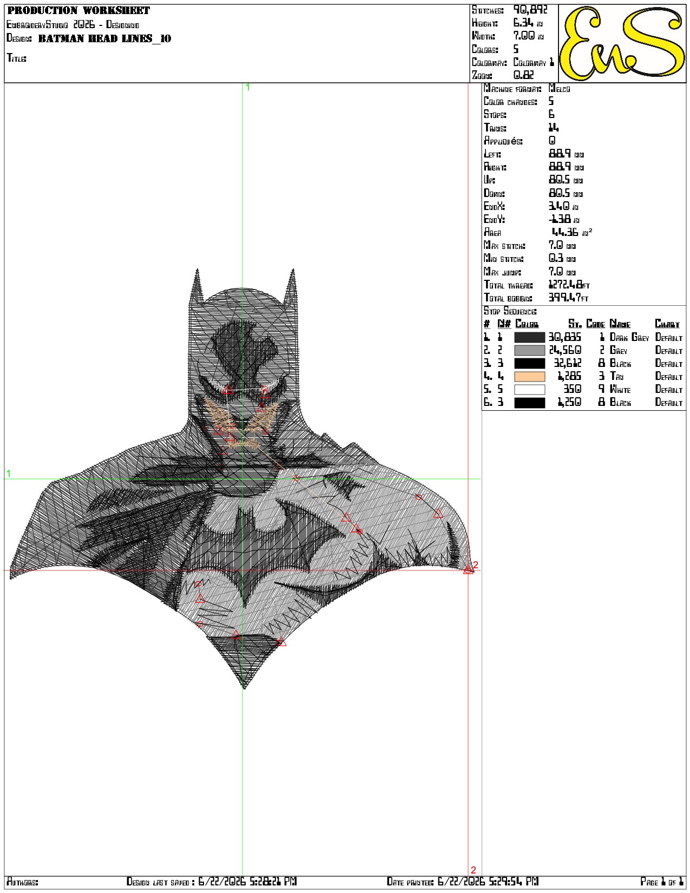Click the 'St.' column header

point(575,324)
